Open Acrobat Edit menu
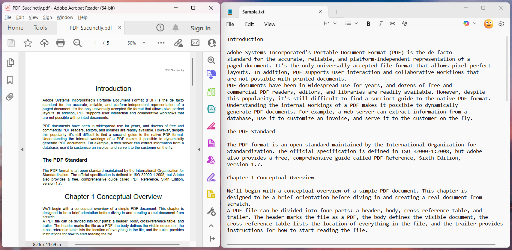 point(20,17)
